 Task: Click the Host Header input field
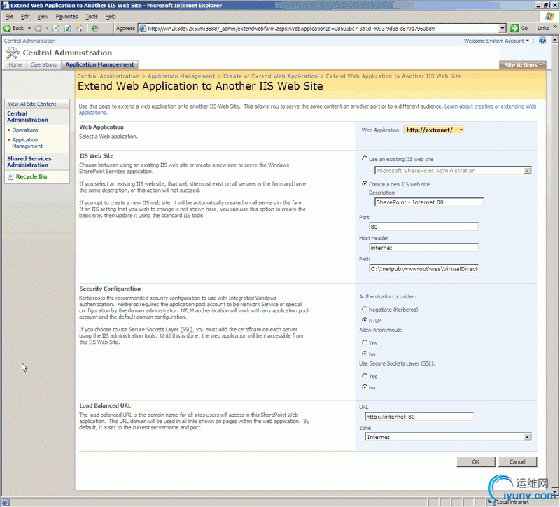[x=423, y=248]
